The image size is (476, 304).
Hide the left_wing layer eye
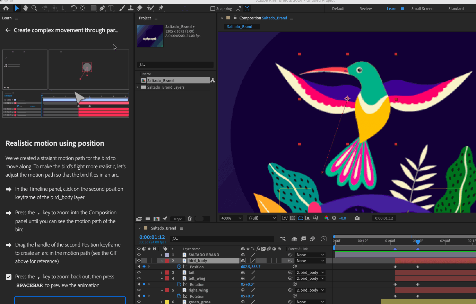click(x=139, y=278)
